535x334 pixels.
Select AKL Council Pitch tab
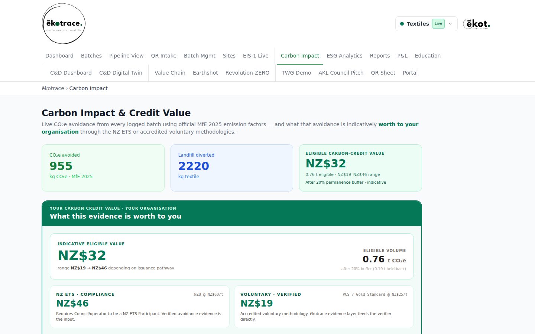(341, 73)
